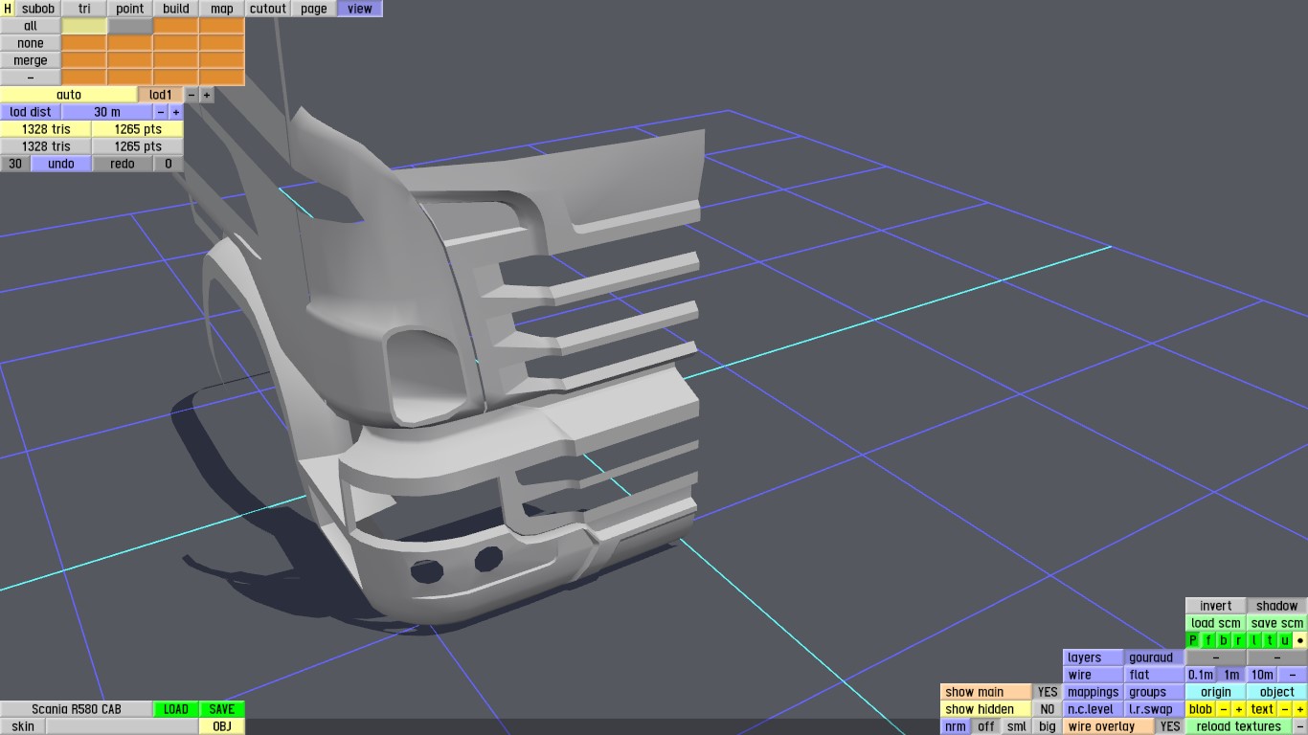This screenshot has width=1308, height=735.
Task: Click the 'save scm' button
Action: [1277, 623]
